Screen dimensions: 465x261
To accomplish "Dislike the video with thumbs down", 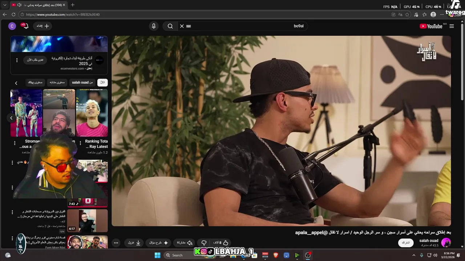I will [204, 243].
